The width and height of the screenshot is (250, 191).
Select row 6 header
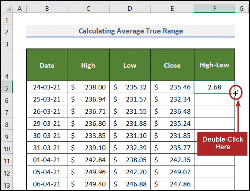(7, 99)
